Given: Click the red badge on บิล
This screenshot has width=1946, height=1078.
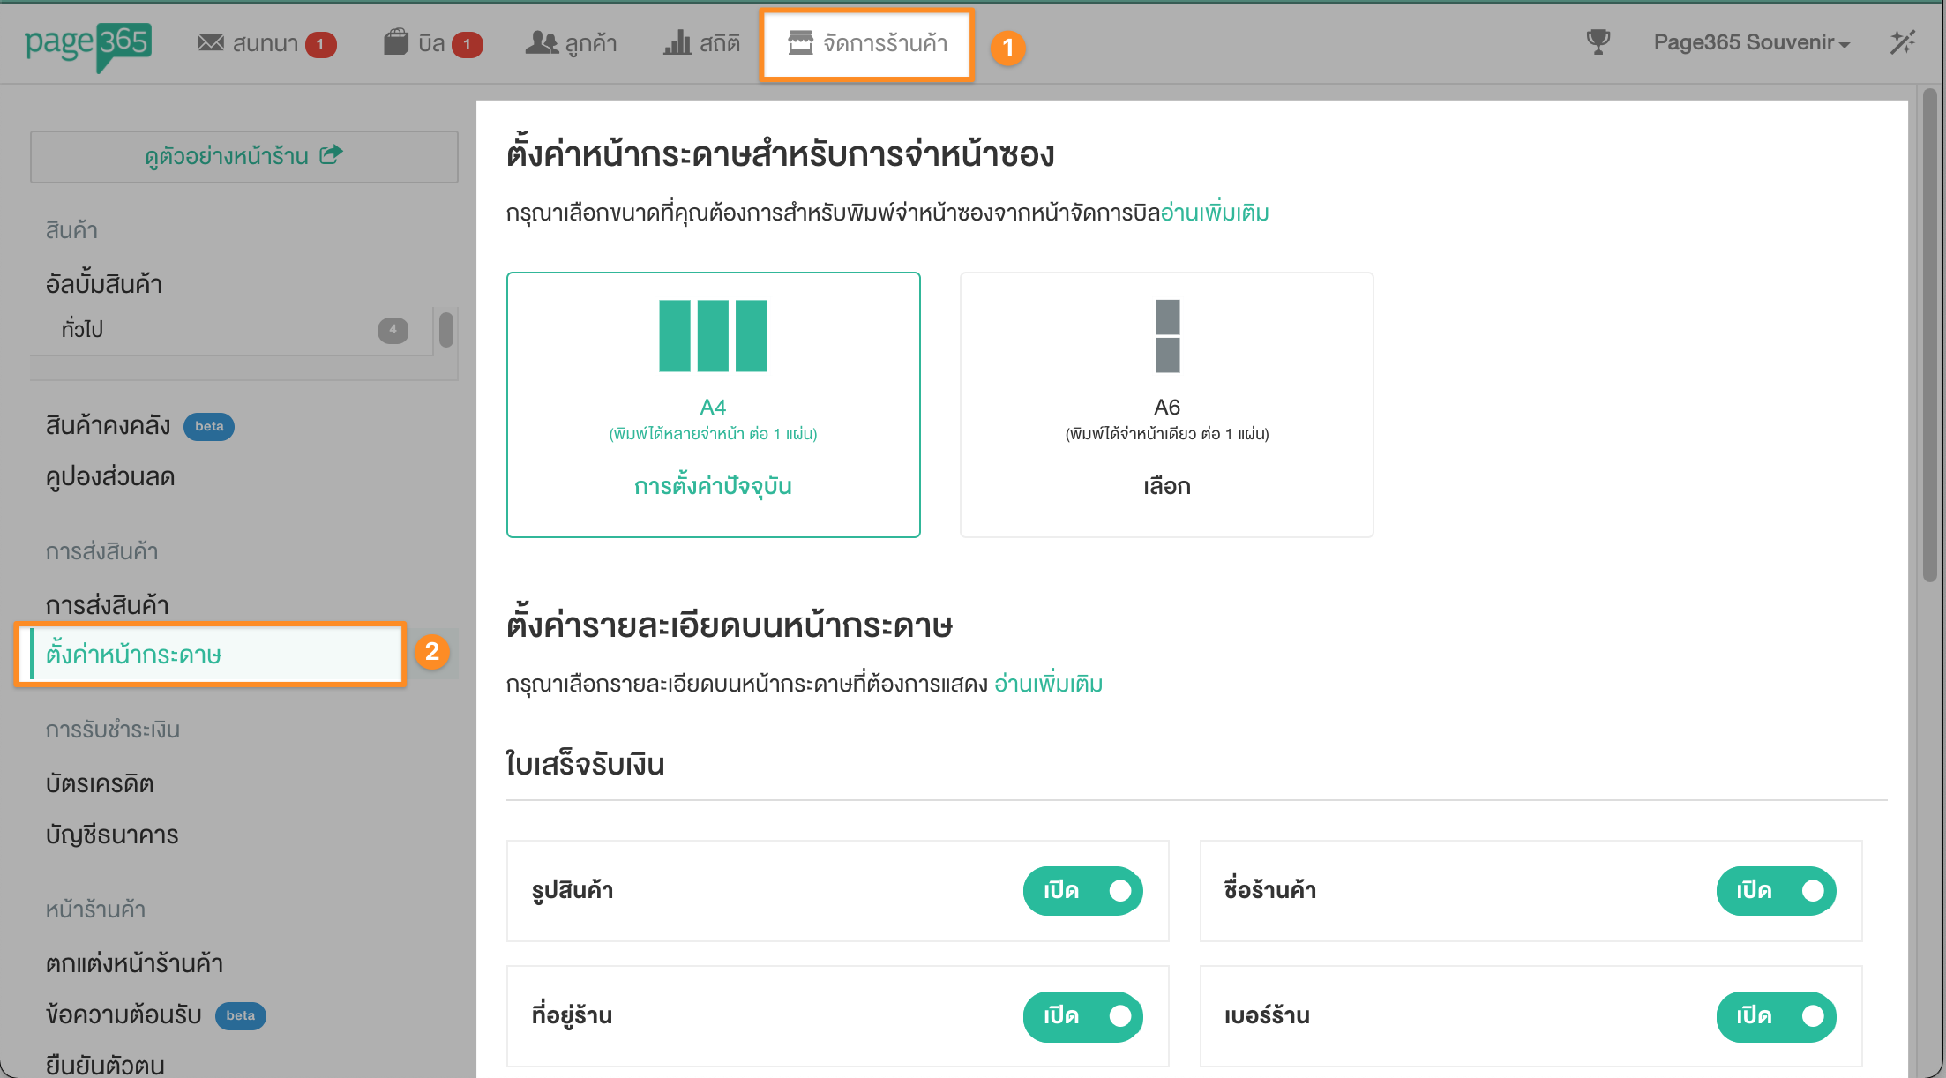Looking at the screenshot, I should [467, 44].
